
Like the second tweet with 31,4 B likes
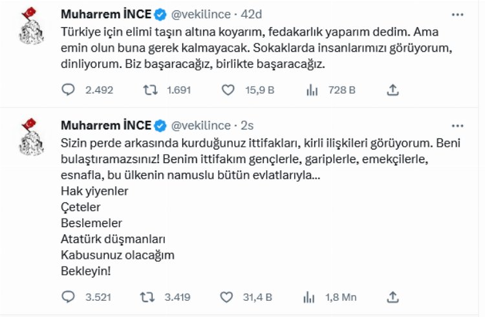(228, 297)
